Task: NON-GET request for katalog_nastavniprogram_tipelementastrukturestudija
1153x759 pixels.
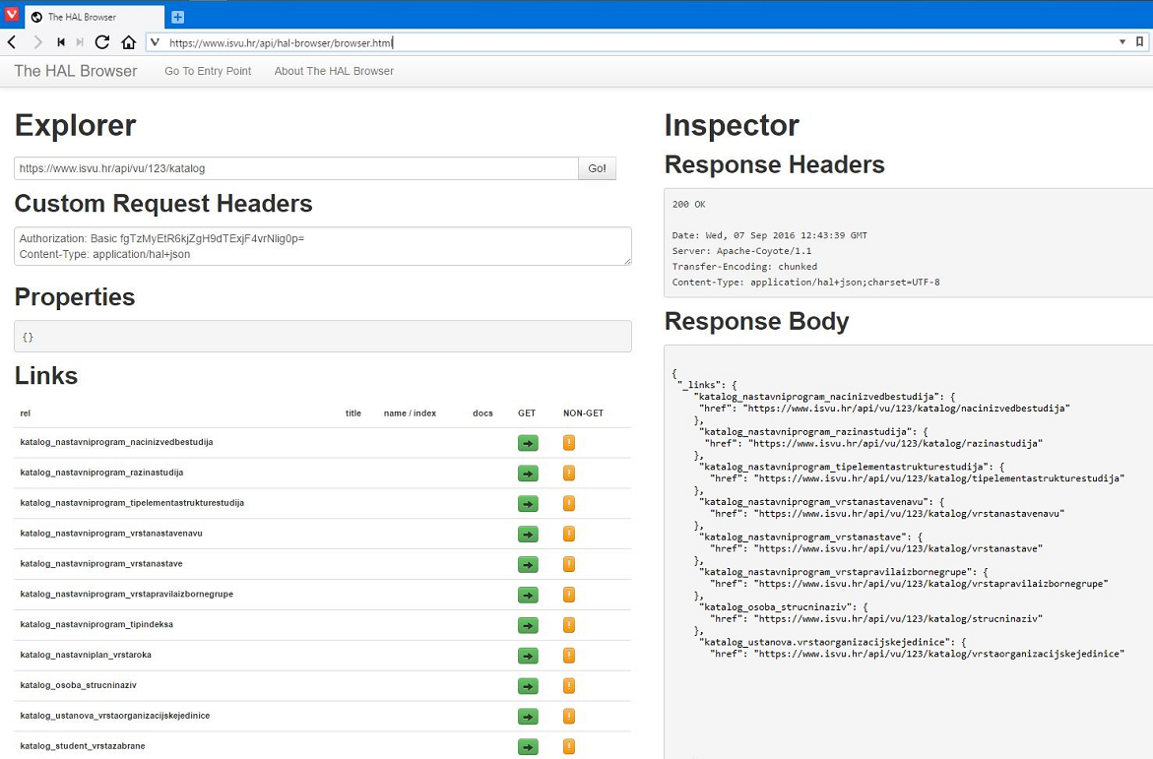Action: 568,504
